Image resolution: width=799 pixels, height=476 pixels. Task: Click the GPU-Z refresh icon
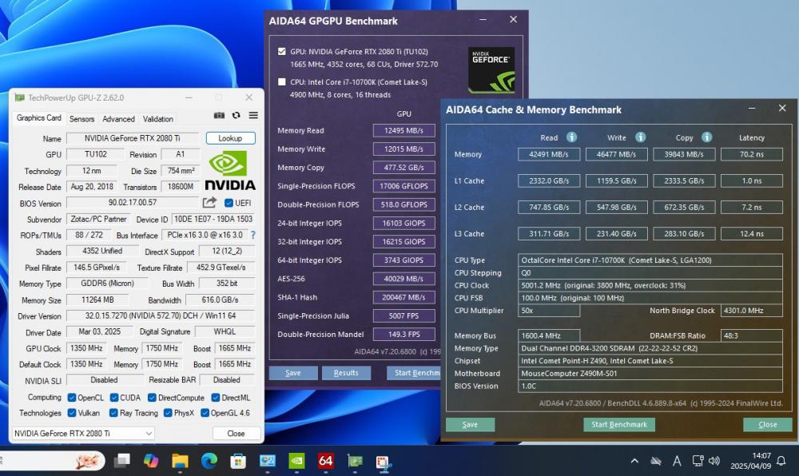(x=236, y=116)
